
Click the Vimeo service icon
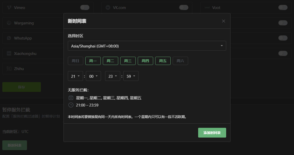10,7
